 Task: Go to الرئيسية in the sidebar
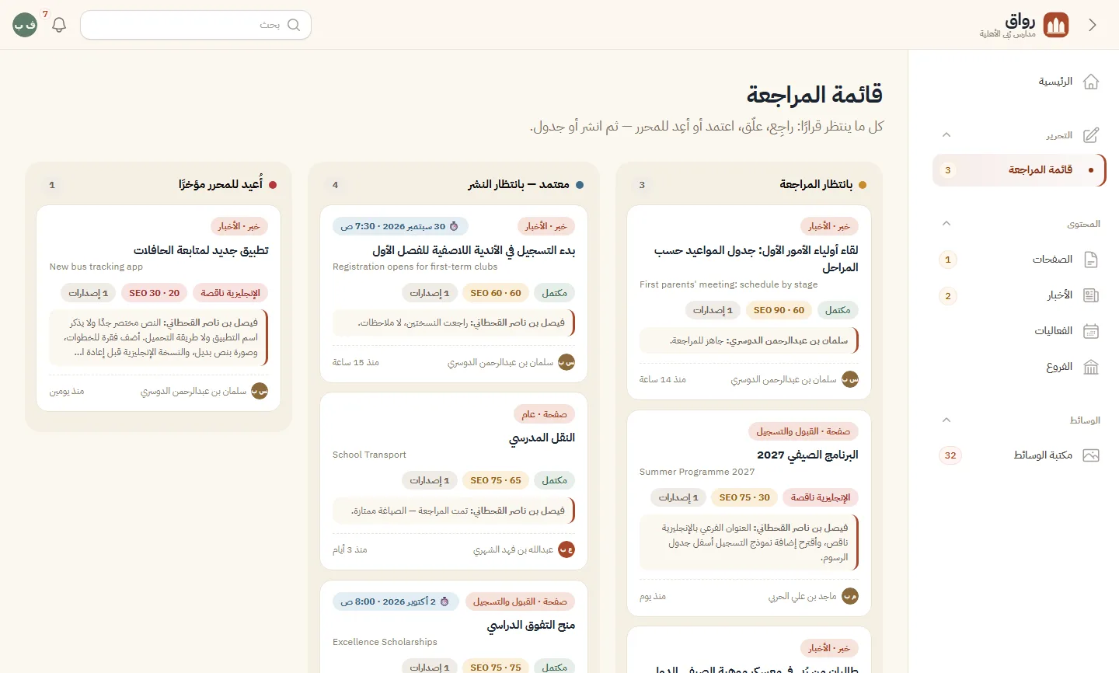click(x=1018, y=82)
